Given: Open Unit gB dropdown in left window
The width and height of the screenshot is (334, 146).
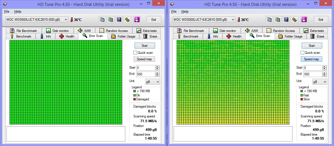Looking at the screenshot, I should [x=153, y=82].
